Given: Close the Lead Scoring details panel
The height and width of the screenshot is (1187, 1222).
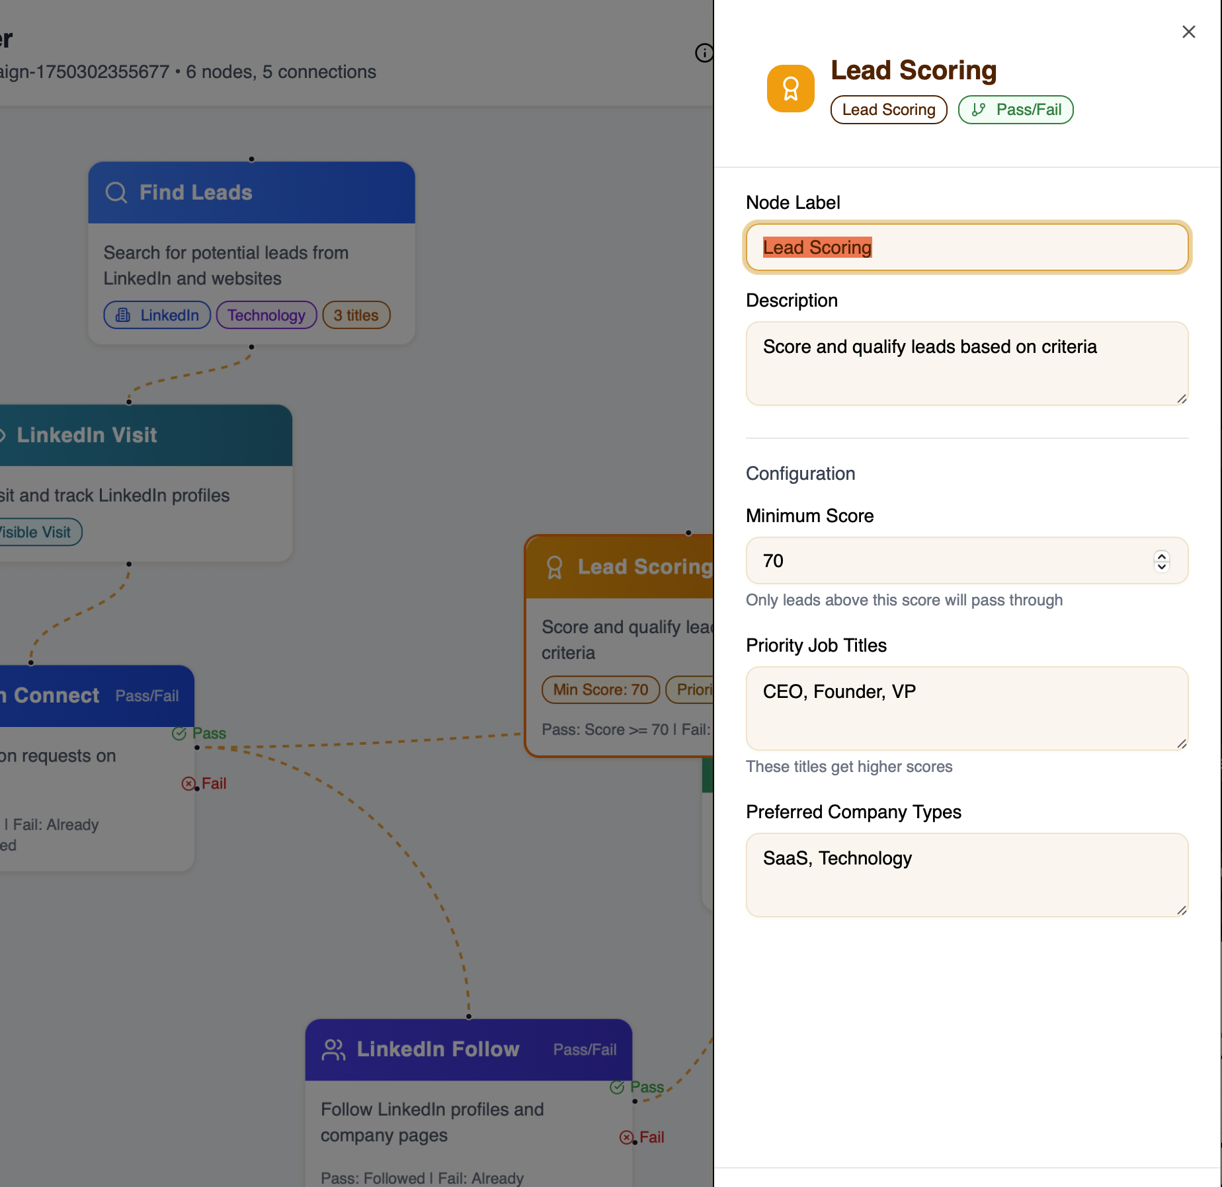Looking at the screenshot, I should click(1188, 31).
